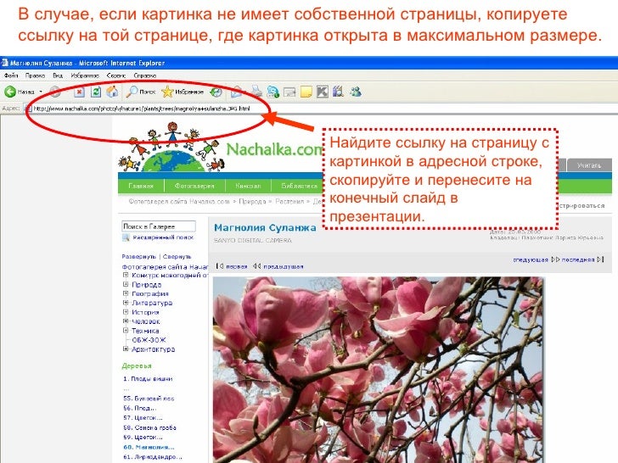Click Природа in the breadcrumb trail
Viewport: 618px width, 463px height.
tap(252, 201)
